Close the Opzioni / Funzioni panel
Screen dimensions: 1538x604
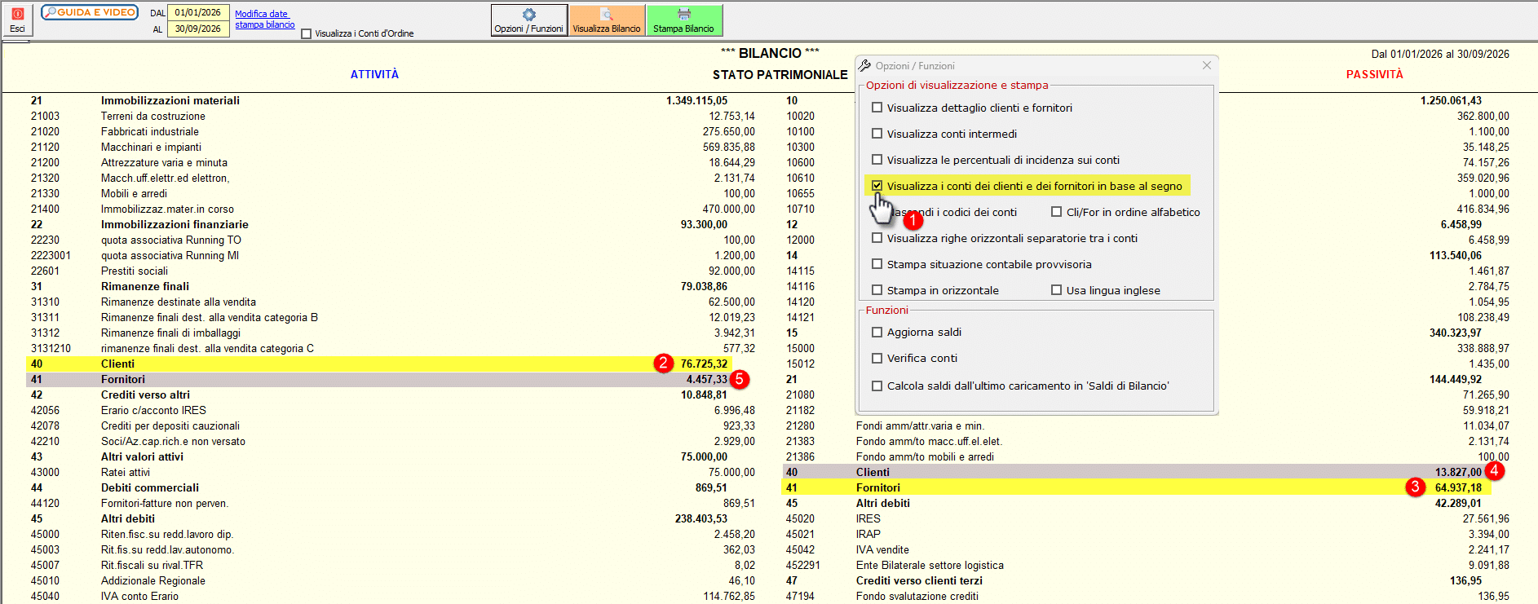pos(1207,65)
